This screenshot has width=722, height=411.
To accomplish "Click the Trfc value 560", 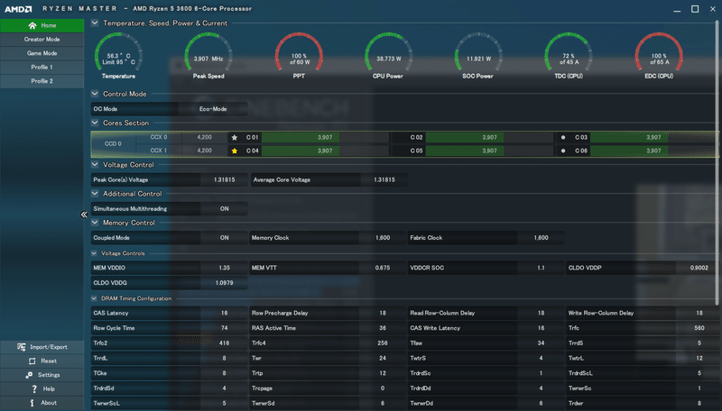I will (x=699, y=328).
